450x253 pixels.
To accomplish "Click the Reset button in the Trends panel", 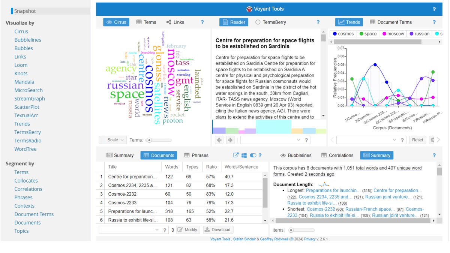I will click(x=417, y=140).
